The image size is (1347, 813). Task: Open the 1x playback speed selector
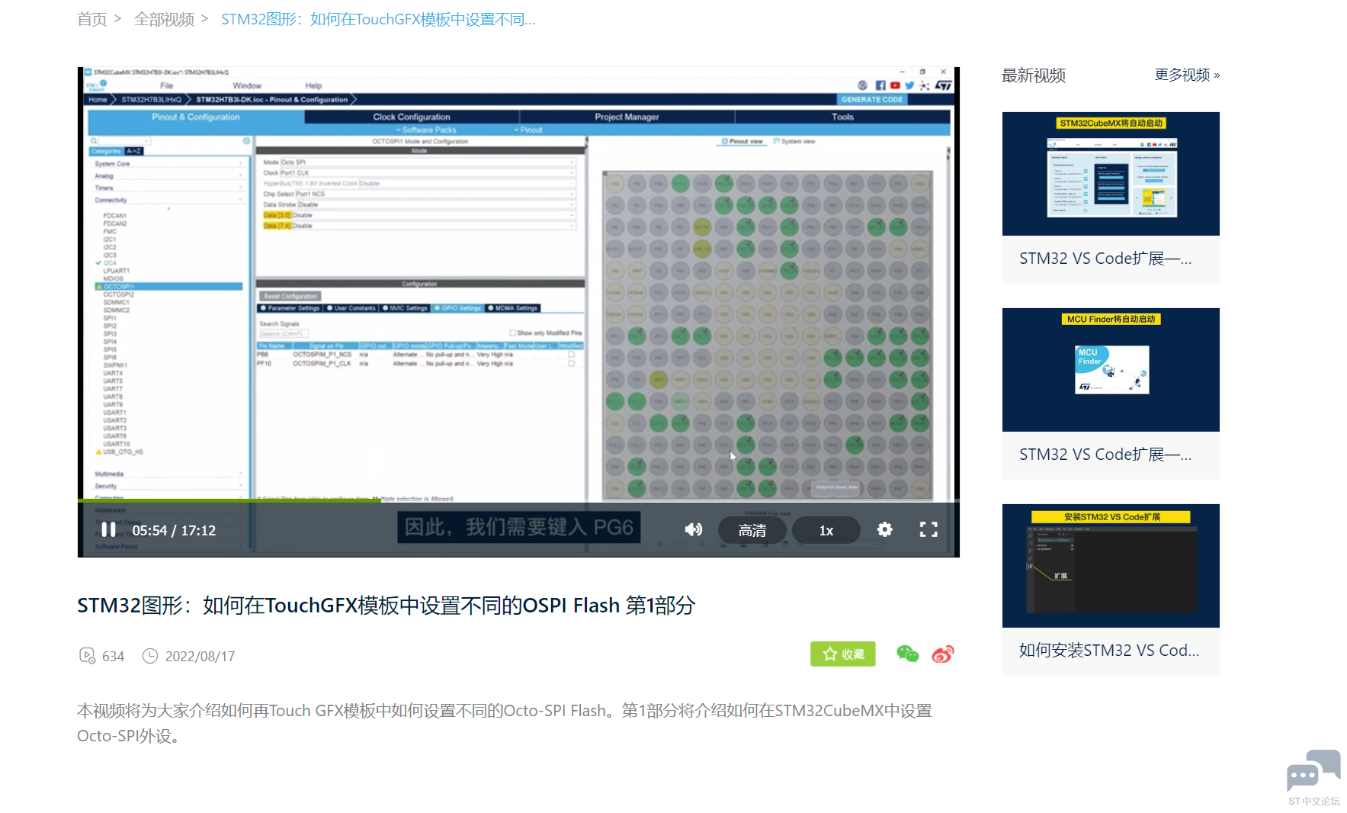coord(826,530)
